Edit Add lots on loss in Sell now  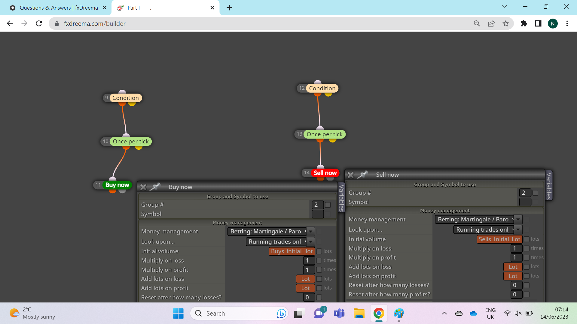tap(513, 267)
